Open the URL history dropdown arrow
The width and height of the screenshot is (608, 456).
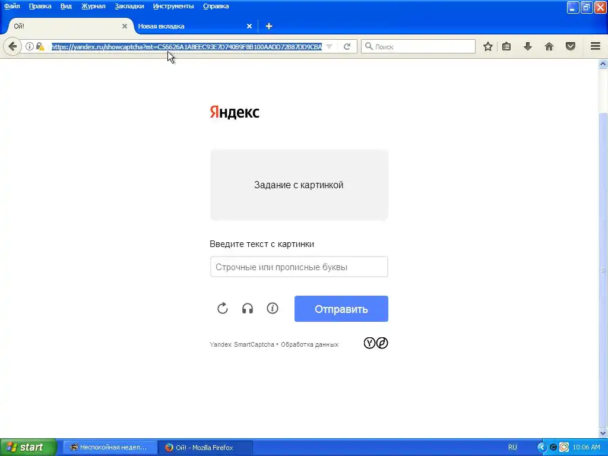[x=329, y=46]
